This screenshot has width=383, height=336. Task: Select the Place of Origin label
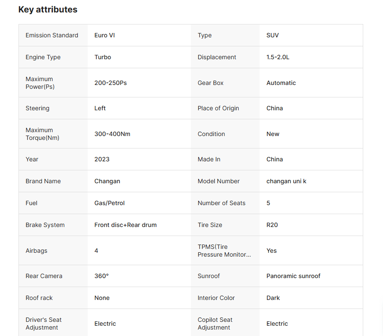[218, 108]
